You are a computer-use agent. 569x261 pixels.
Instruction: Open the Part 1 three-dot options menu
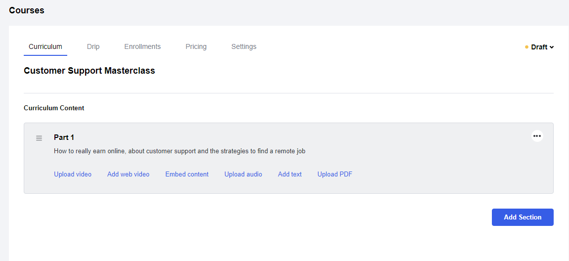[537, 136]
